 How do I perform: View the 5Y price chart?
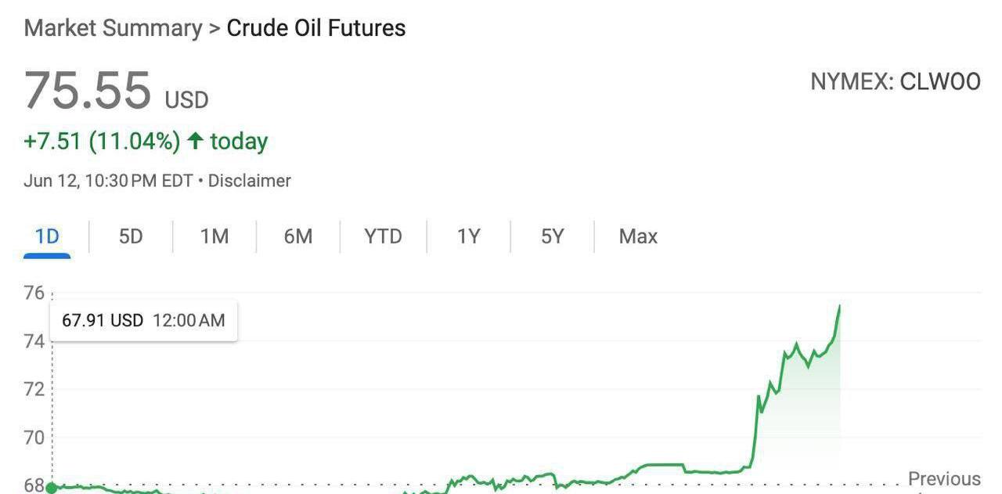[x=552, y=236]
